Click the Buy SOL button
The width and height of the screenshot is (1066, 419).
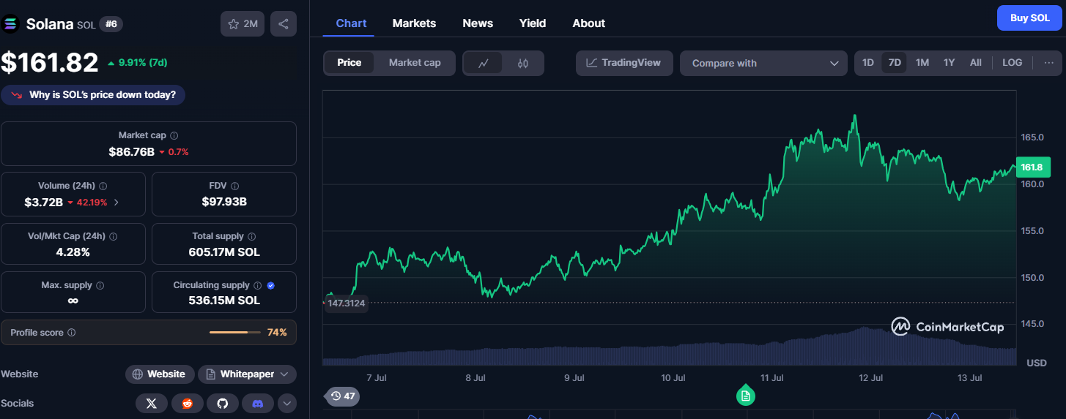click(1029, 18)
